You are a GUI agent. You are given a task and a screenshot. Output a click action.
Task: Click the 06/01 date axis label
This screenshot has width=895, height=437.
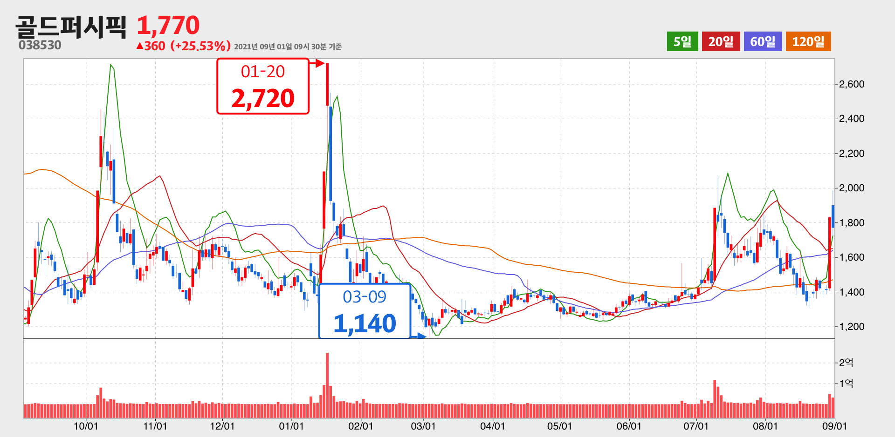click(x=629, y=426)
